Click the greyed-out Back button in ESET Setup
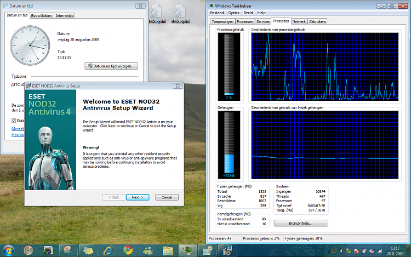This screenshot has width=411, height=257. click(x=114, y=197)
